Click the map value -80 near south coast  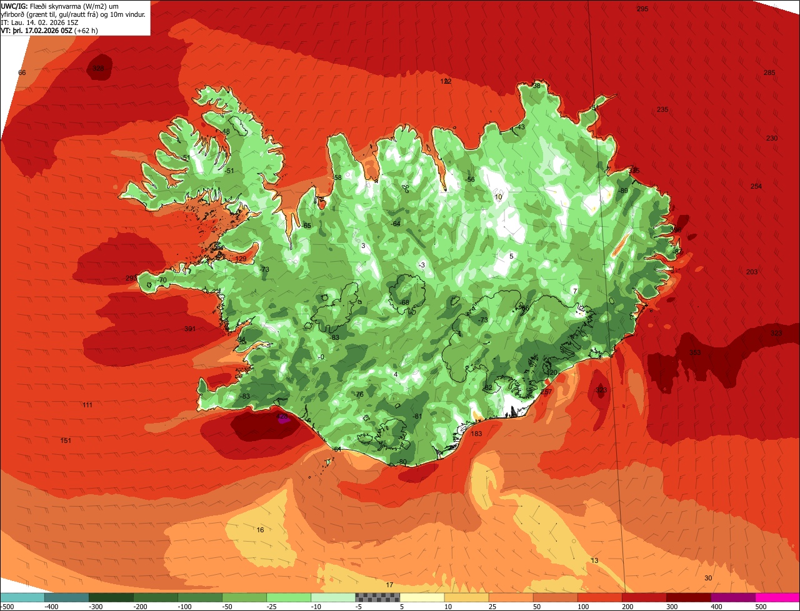click(402, 462)
